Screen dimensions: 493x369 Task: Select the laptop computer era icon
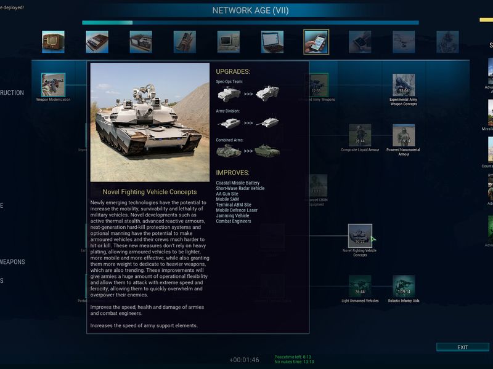click(x=272, y=42)
